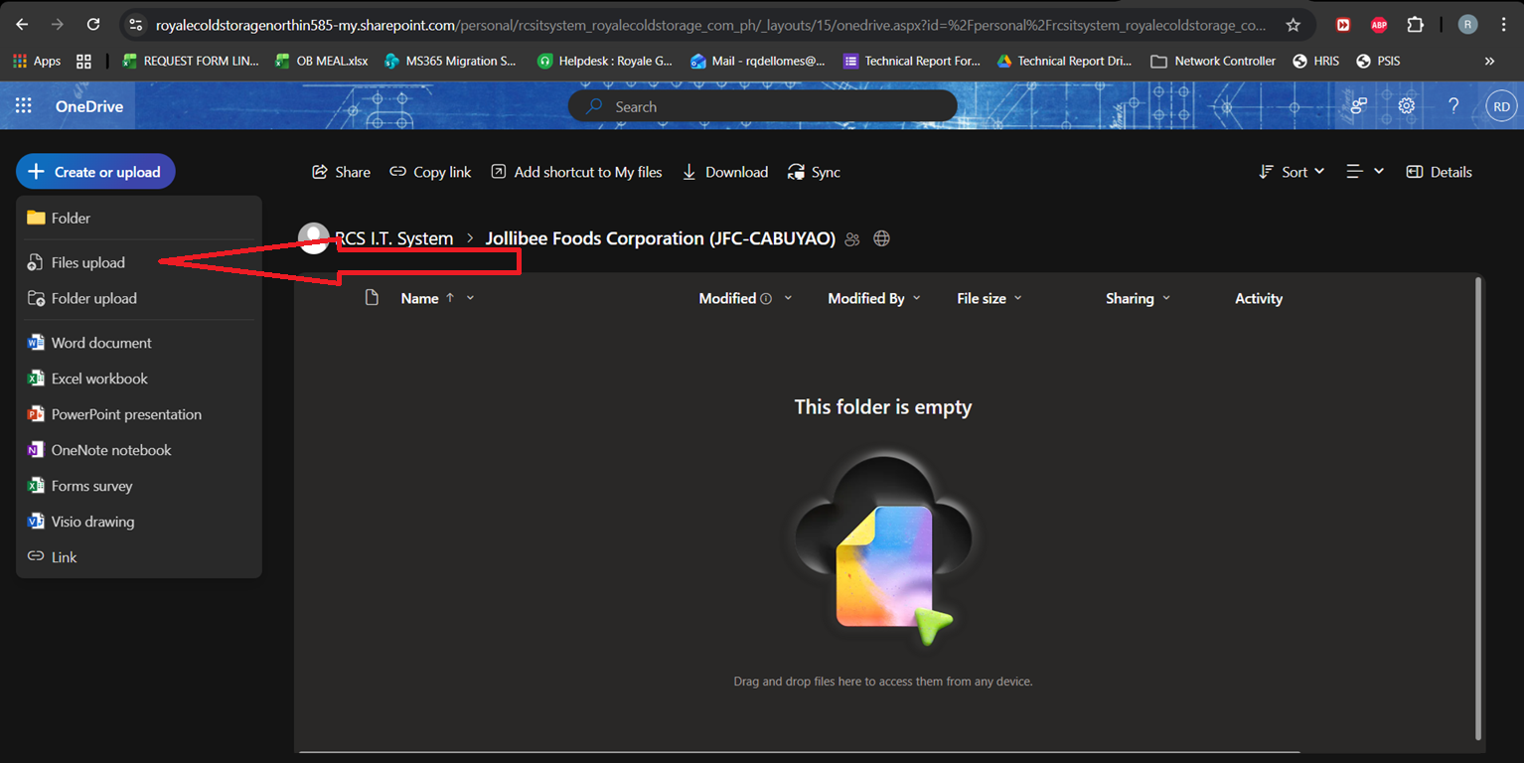1524x763 pixels.
Task: Click the chat people icon beside settings
Action: point(1359,105)
